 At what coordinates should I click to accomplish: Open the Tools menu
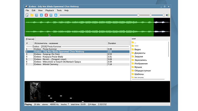click(x=59, y=10)
